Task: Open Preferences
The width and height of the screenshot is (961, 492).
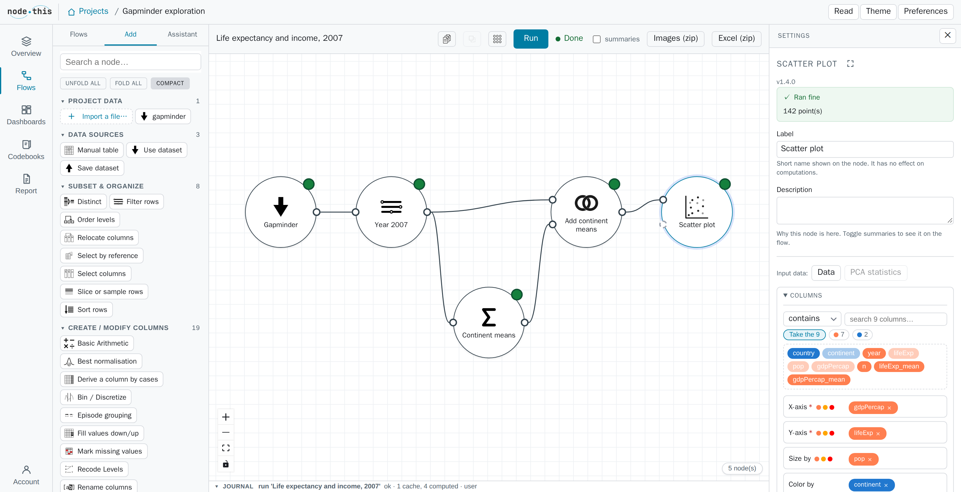Action: click(925, 12)
